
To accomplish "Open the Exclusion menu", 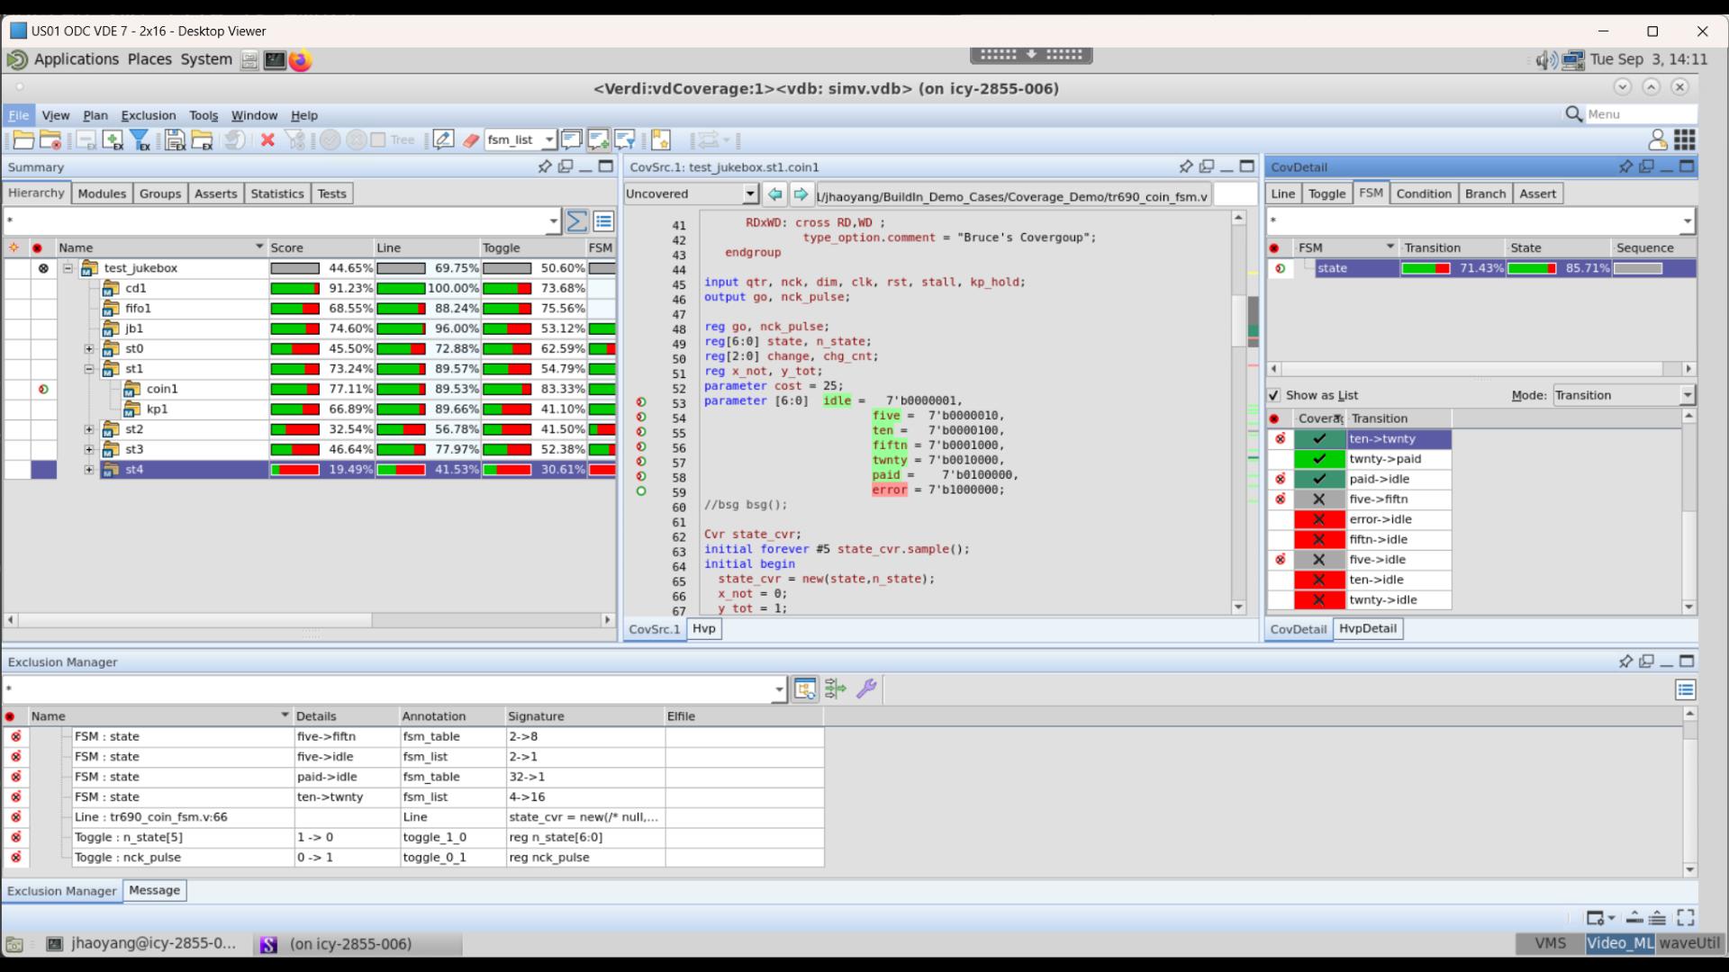I will coord(149,115).
